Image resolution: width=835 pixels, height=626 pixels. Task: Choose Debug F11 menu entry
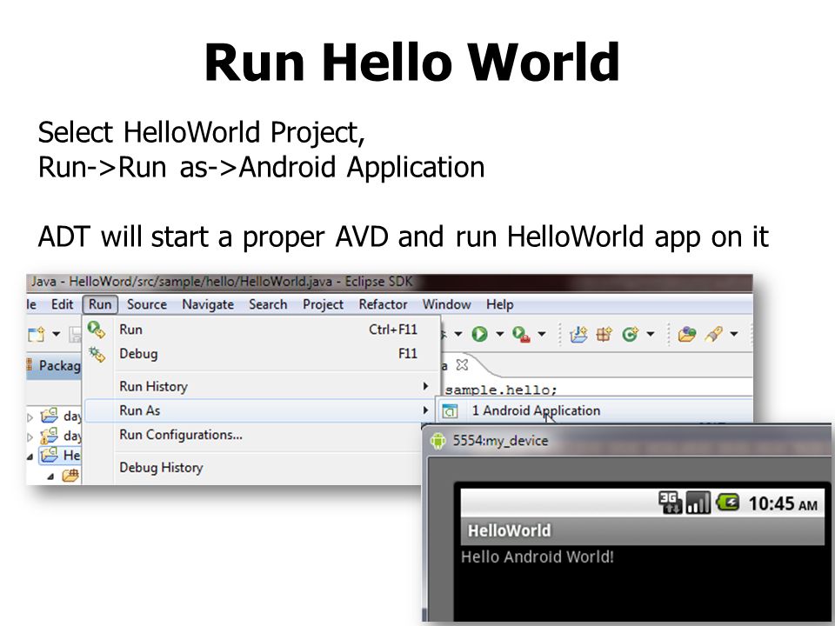coord(263,354)
